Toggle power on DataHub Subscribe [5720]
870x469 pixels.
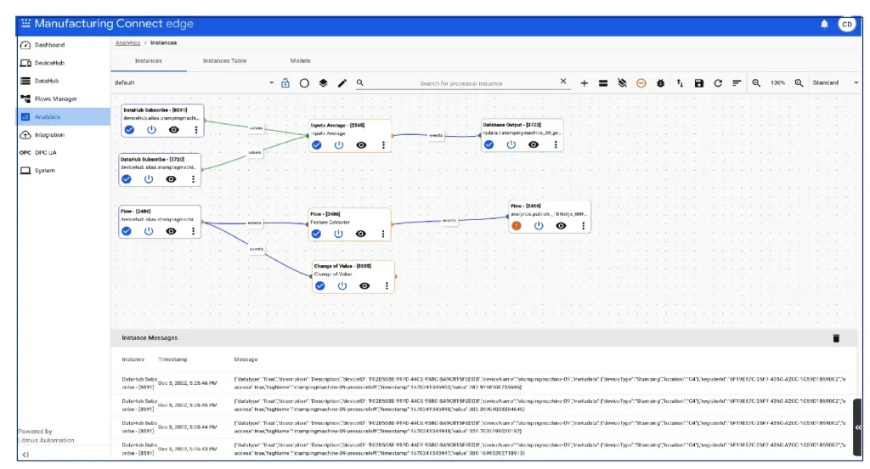149,179
